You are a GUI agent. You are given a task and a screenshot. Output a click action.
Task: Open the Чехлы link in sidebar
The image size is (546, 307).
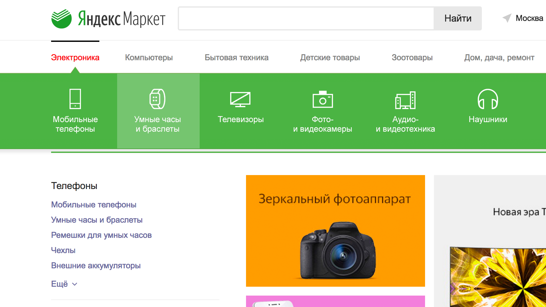63,250
